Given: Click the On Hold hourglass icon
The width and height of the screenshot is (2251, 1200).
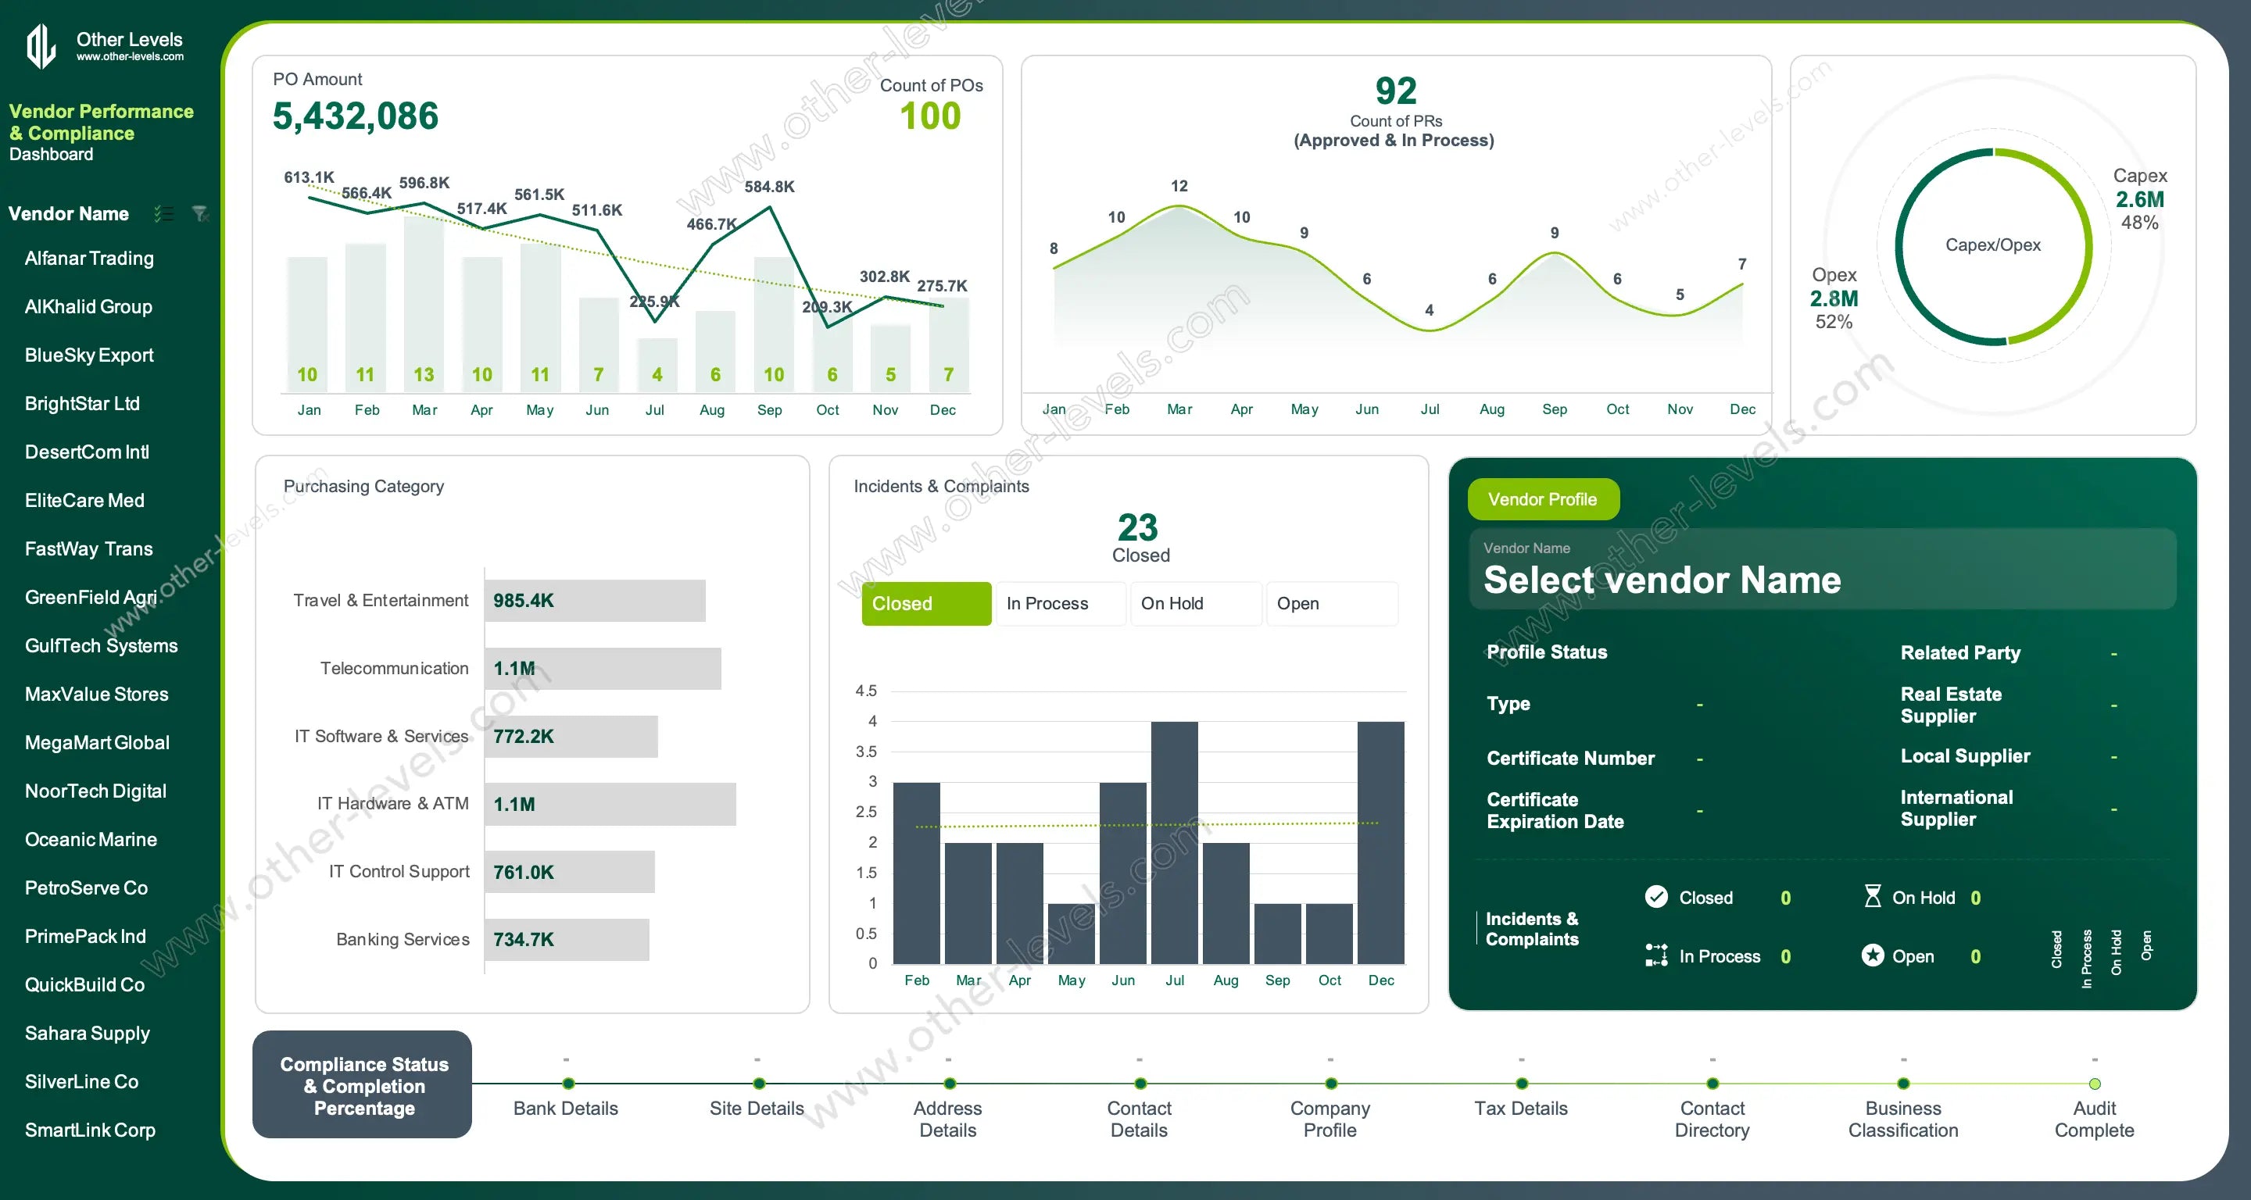Looking at the screenshot, I should pyautogui.click(x=1872, y=897).
